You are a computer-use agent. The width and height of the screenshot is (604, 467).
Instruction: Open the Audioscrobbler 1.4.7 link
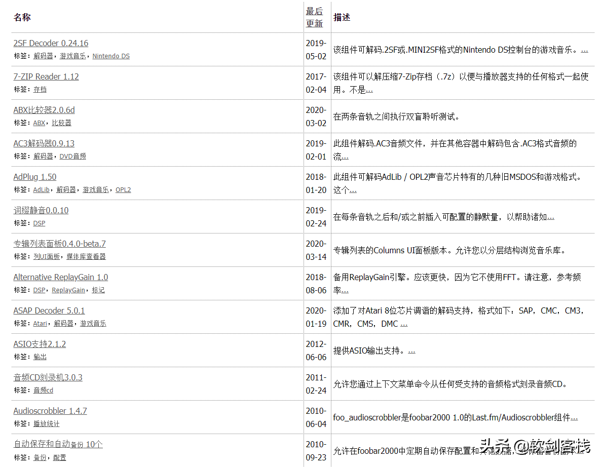tap(51, 411)
